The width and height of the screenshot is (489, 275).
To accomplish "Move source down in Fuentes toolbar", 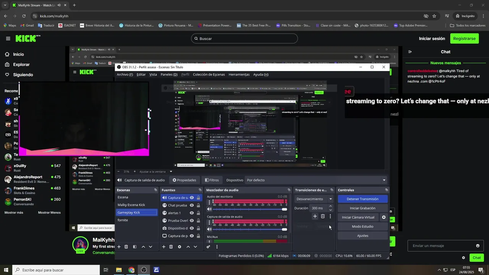I will pyautogui.click(x=195, y=247).
